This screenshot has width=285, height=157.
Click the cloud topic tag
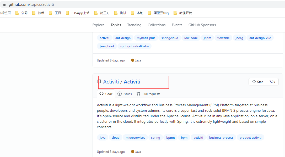click(x=116, y=138)
